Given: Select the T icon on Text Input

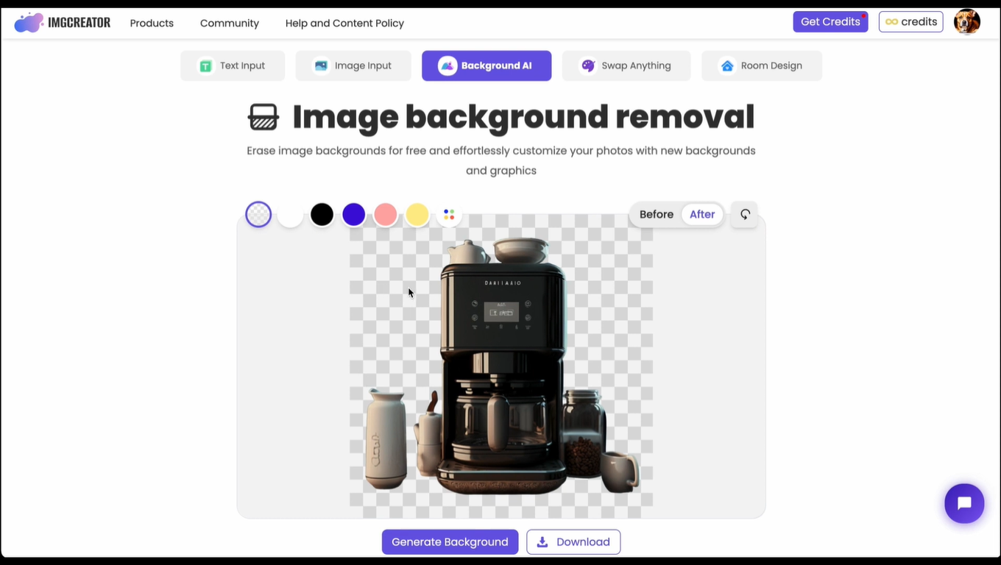Looking at the screenshot, I should (205, 65).
